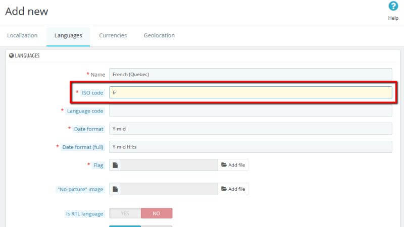Open the Currencies tab
This screenshot has width=404, height=227.
point(113,35)
